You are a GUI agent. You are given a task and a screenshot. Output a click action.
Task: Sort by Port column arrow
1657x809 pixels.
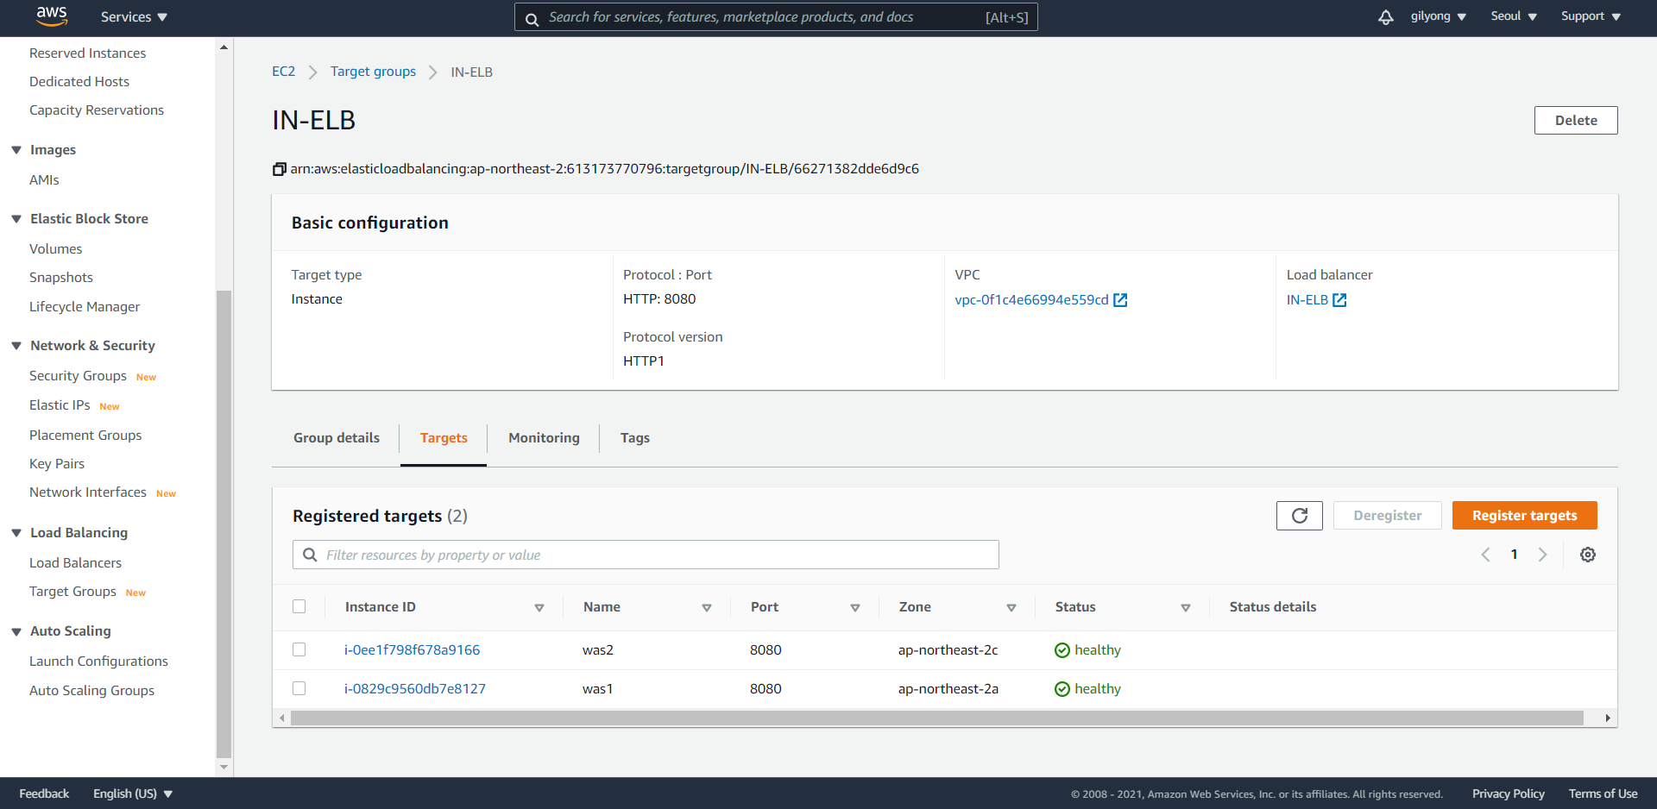855,608
